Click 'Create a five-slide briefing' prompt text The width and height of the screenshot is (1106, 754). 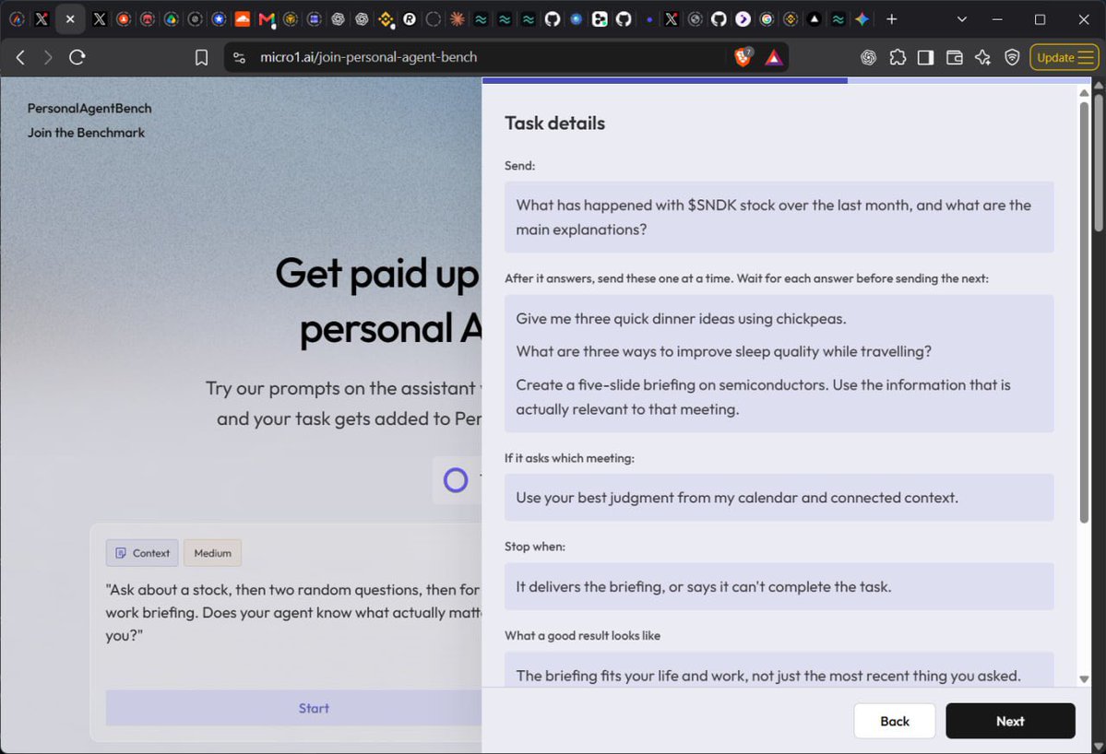tap(763, 396)
